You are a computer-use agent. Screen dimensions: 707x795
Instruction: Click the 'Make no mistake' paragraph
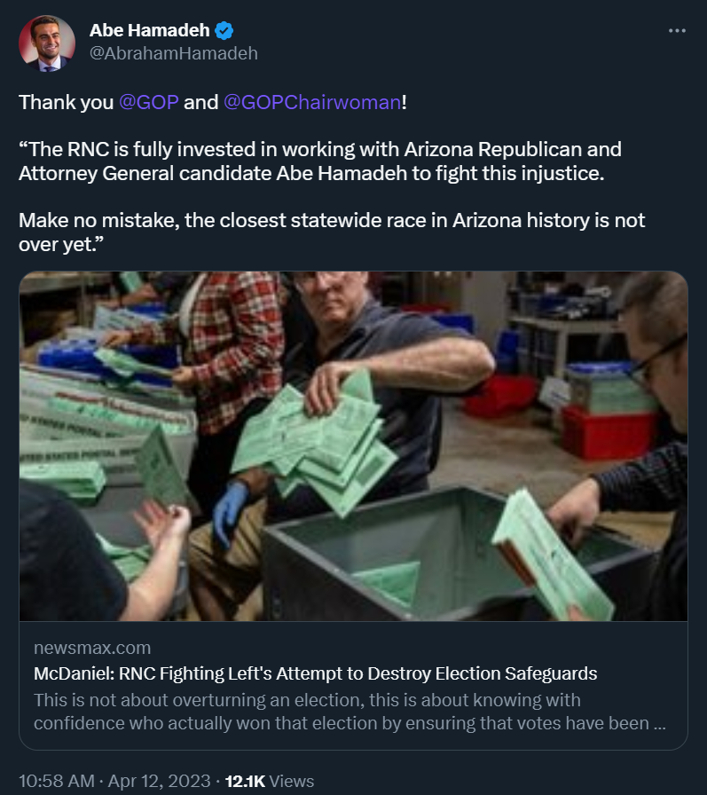(x=332, y=232)
